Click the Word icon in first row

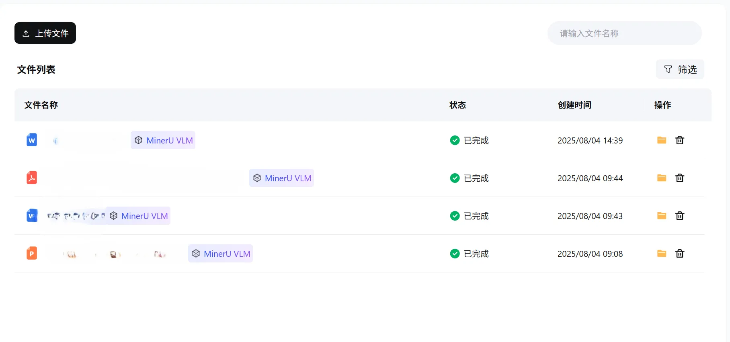pyautogui.click(x=32, y=140)
